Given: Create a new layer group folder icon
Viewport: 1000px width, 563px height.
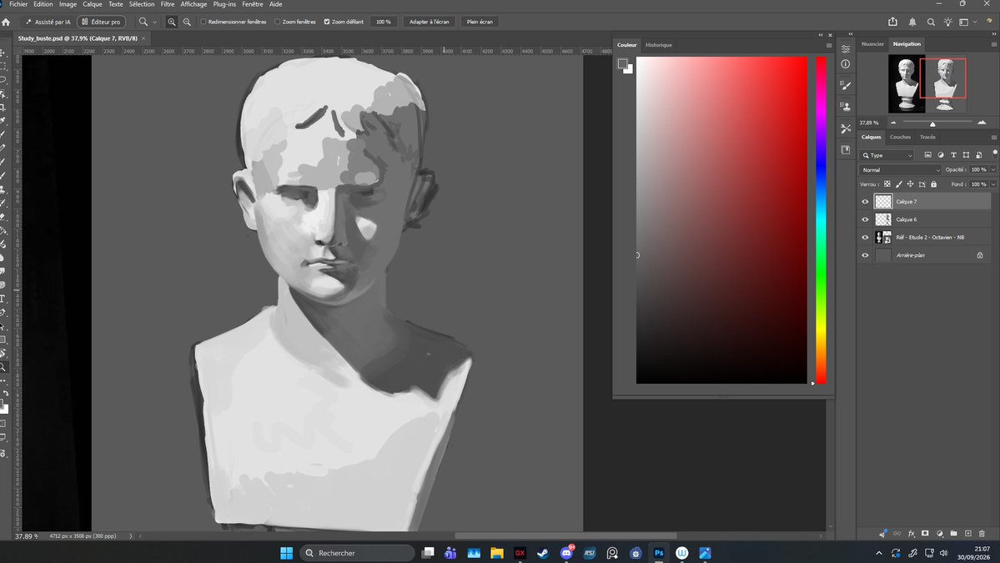Looking at the screenshot, I should click(x=953, y=534).
